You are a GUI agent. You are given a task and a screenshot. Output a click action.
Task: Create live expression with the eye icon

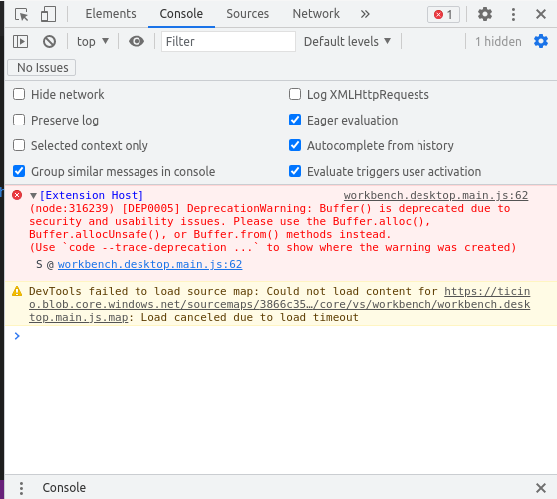137,41
